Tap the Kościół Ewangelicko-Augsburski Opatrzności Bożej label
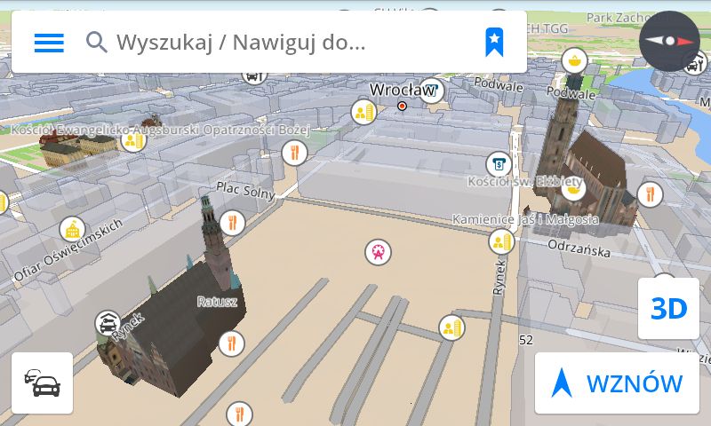The image size is (711, 426). click(160, 130)
